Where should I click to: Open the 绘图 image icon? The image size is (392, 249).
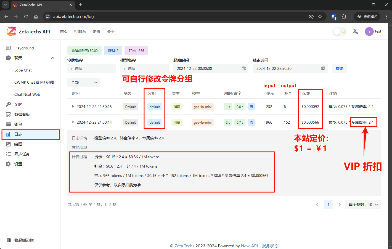(8, 144)
